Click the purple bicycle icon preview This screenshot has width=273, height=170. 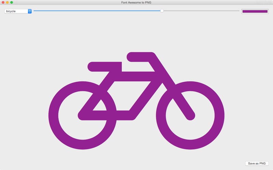point(136,101)
